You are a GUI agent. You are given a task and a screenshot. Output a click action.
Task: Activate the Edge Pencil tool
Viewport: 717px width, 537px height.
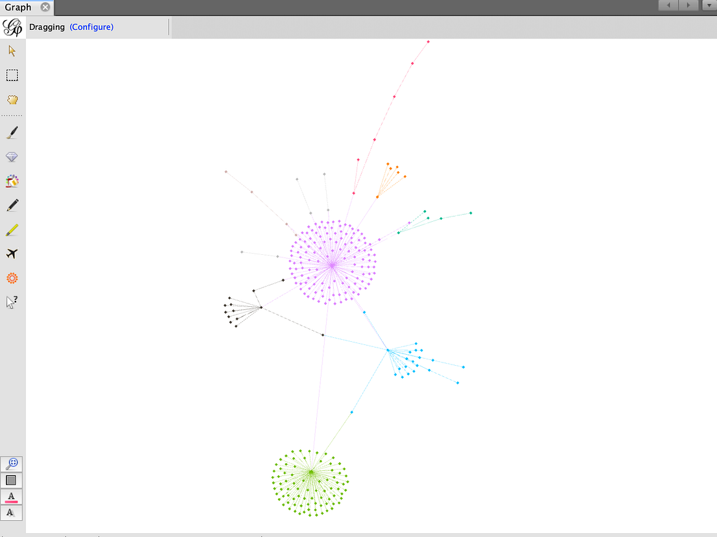[x=12, y=229]
